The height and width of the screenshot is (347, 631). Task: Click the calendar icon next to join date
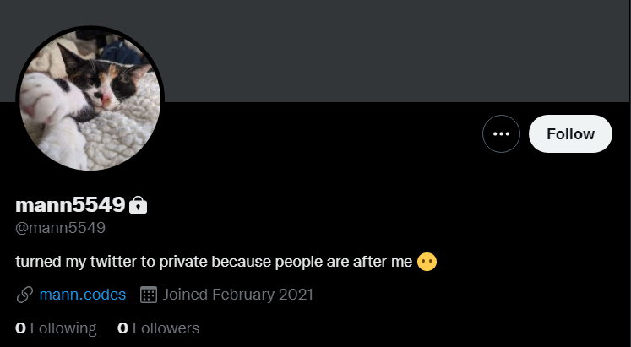(x=149, y=295)
